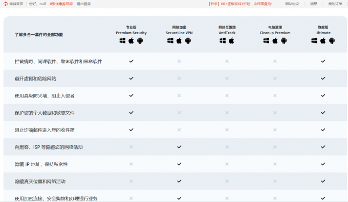The width and height of the screenshot is (348, 202).
Task: Click SecureLine VPN checkmark for 使用加密连接 row
Action: point(179,198)
